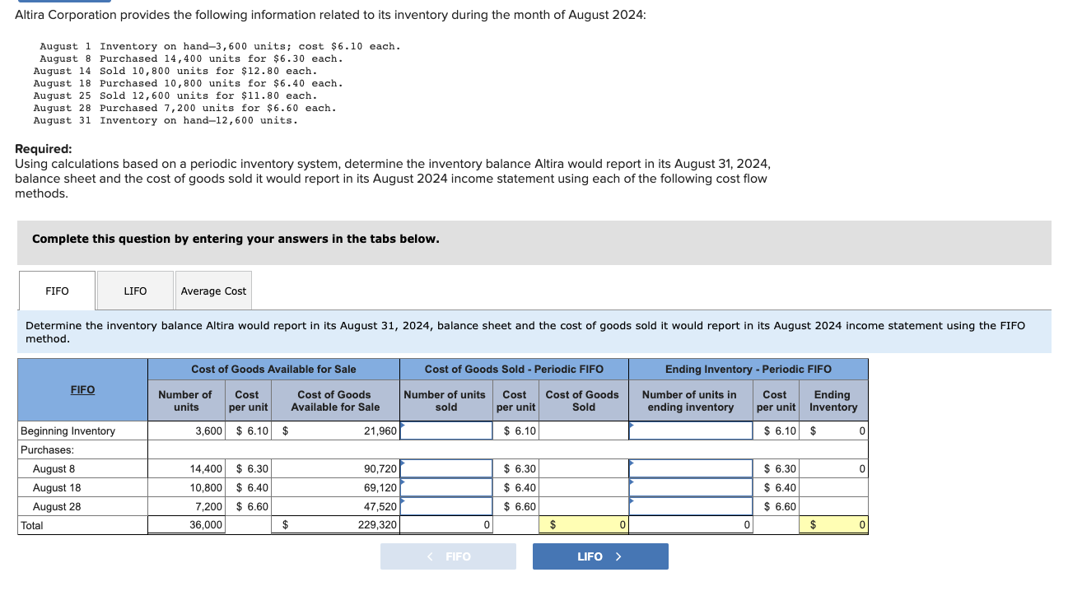Select Cost of Goods Sold - Periodic FIFO header

[514, 369]
